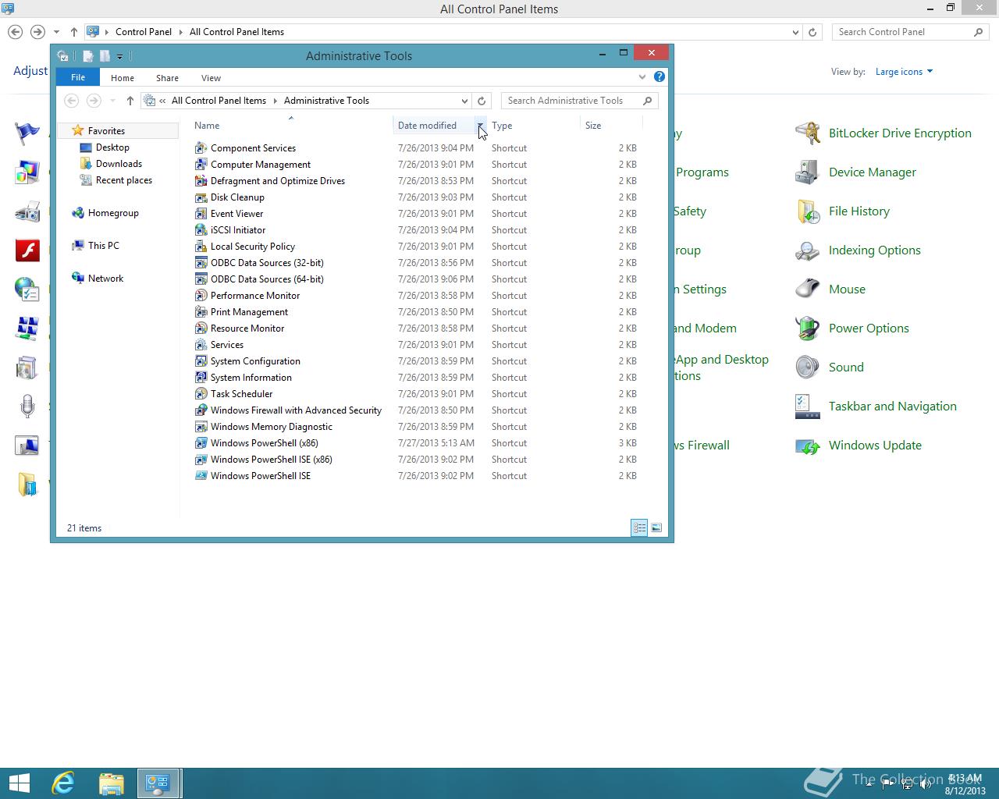Switch to details view icon in status bar
Viewport: 999px width, 799px height.
tap(639, 528)
